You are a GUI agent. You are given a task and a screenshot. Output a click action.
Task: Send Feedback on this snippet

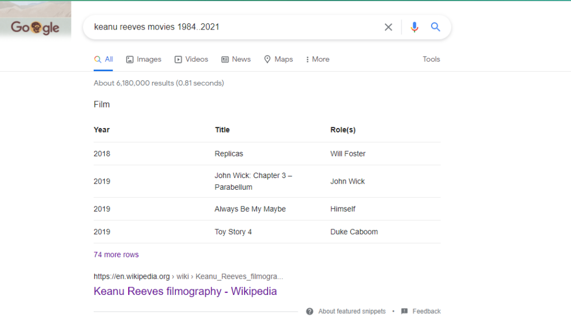pos(426,312)
